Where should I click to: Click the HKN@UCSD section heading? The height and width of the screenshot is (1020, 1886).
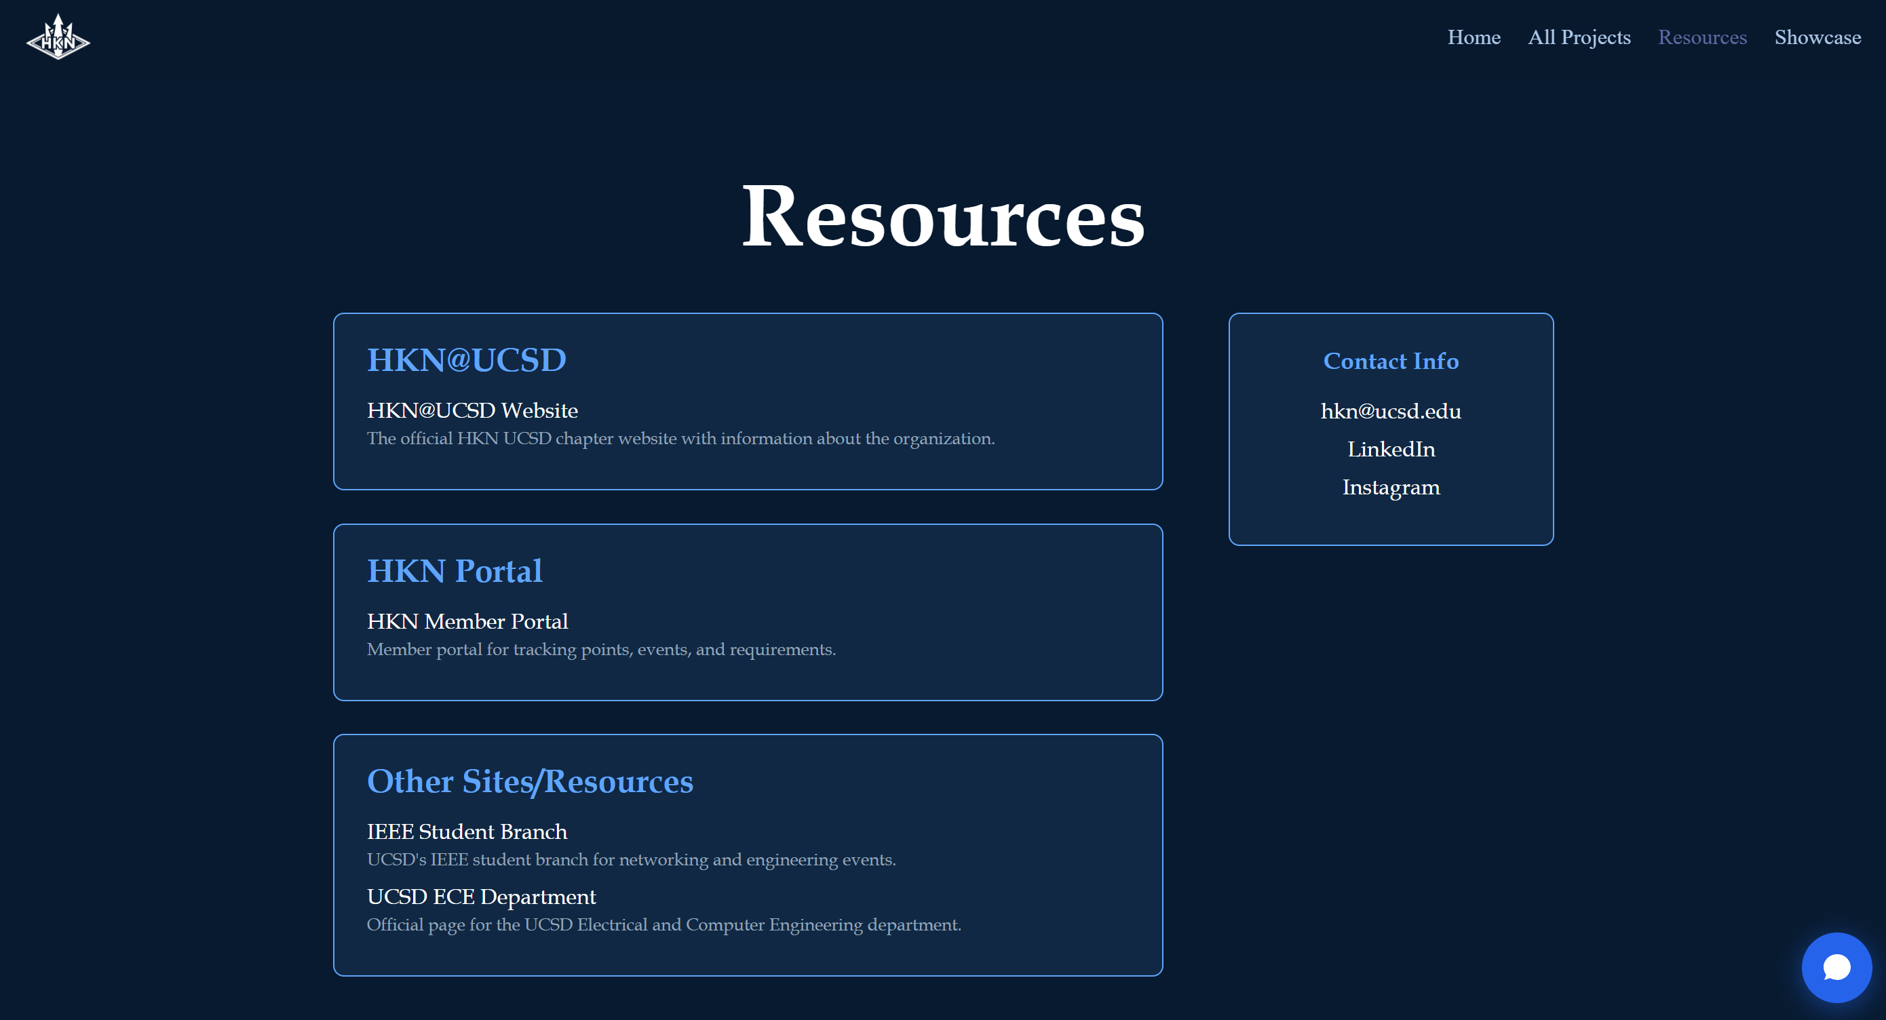[466, 360]
